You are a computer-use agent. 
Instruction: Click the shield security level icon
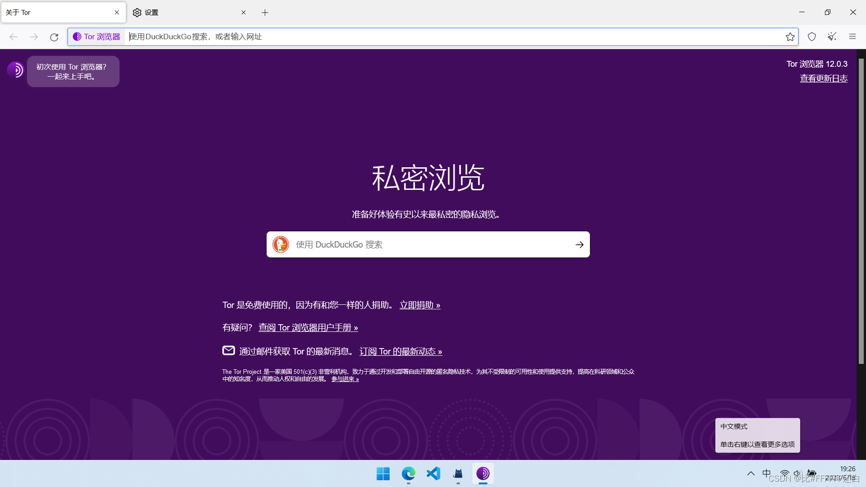pos(812,37)
